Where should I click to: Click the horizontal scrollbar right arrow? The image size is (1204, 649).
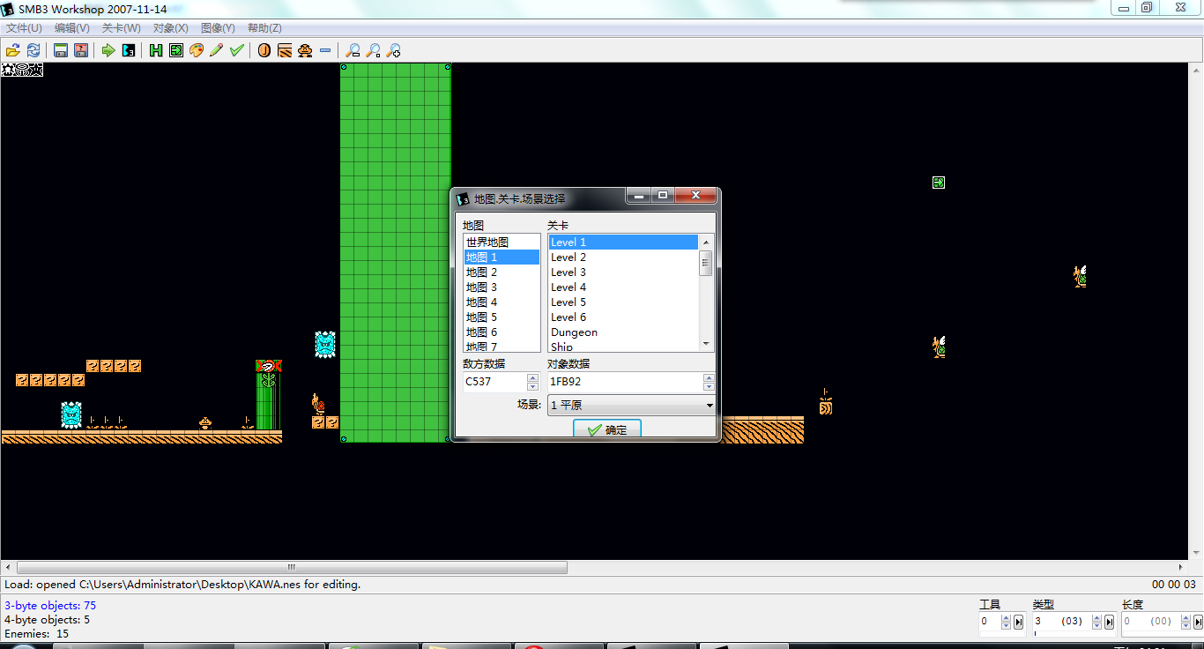pyautogui.click(x=1182, y=568)
